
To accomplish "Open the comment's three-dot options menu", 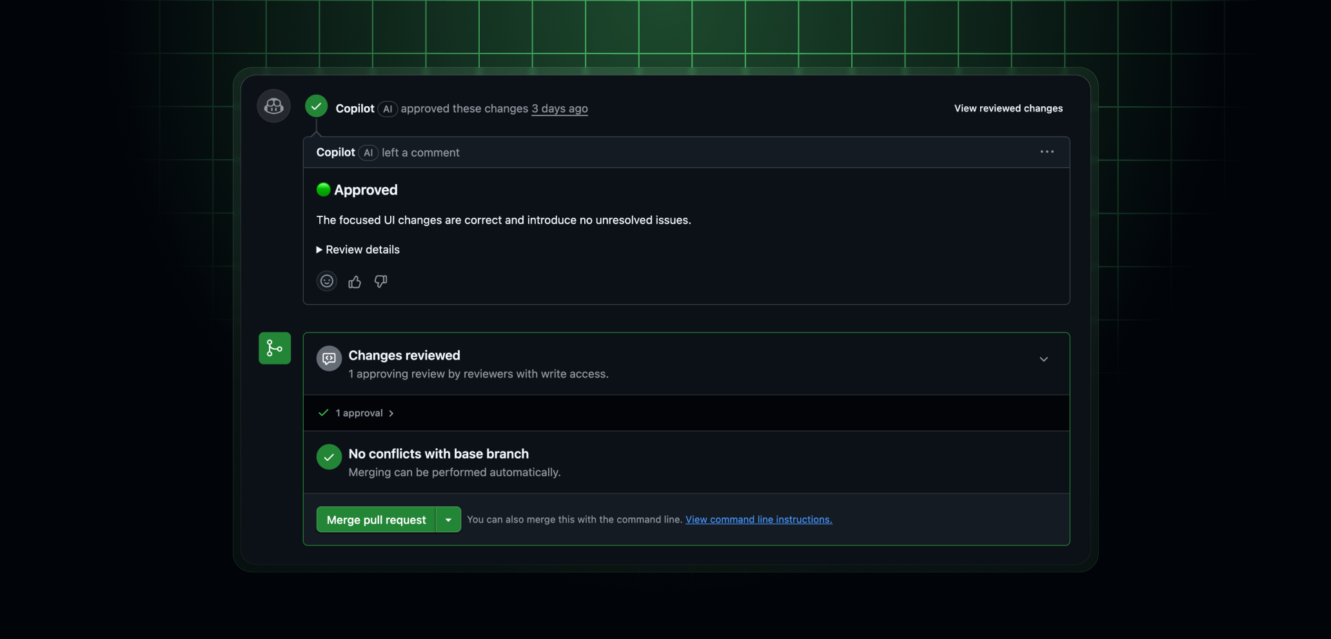I will (1047, 152).
